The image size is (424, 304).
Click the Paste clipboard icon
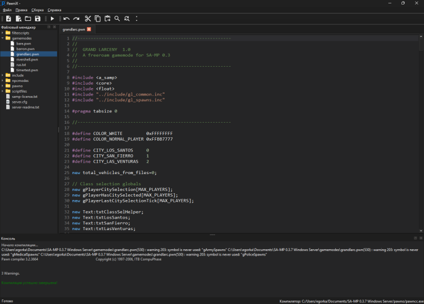pos(107,19)
